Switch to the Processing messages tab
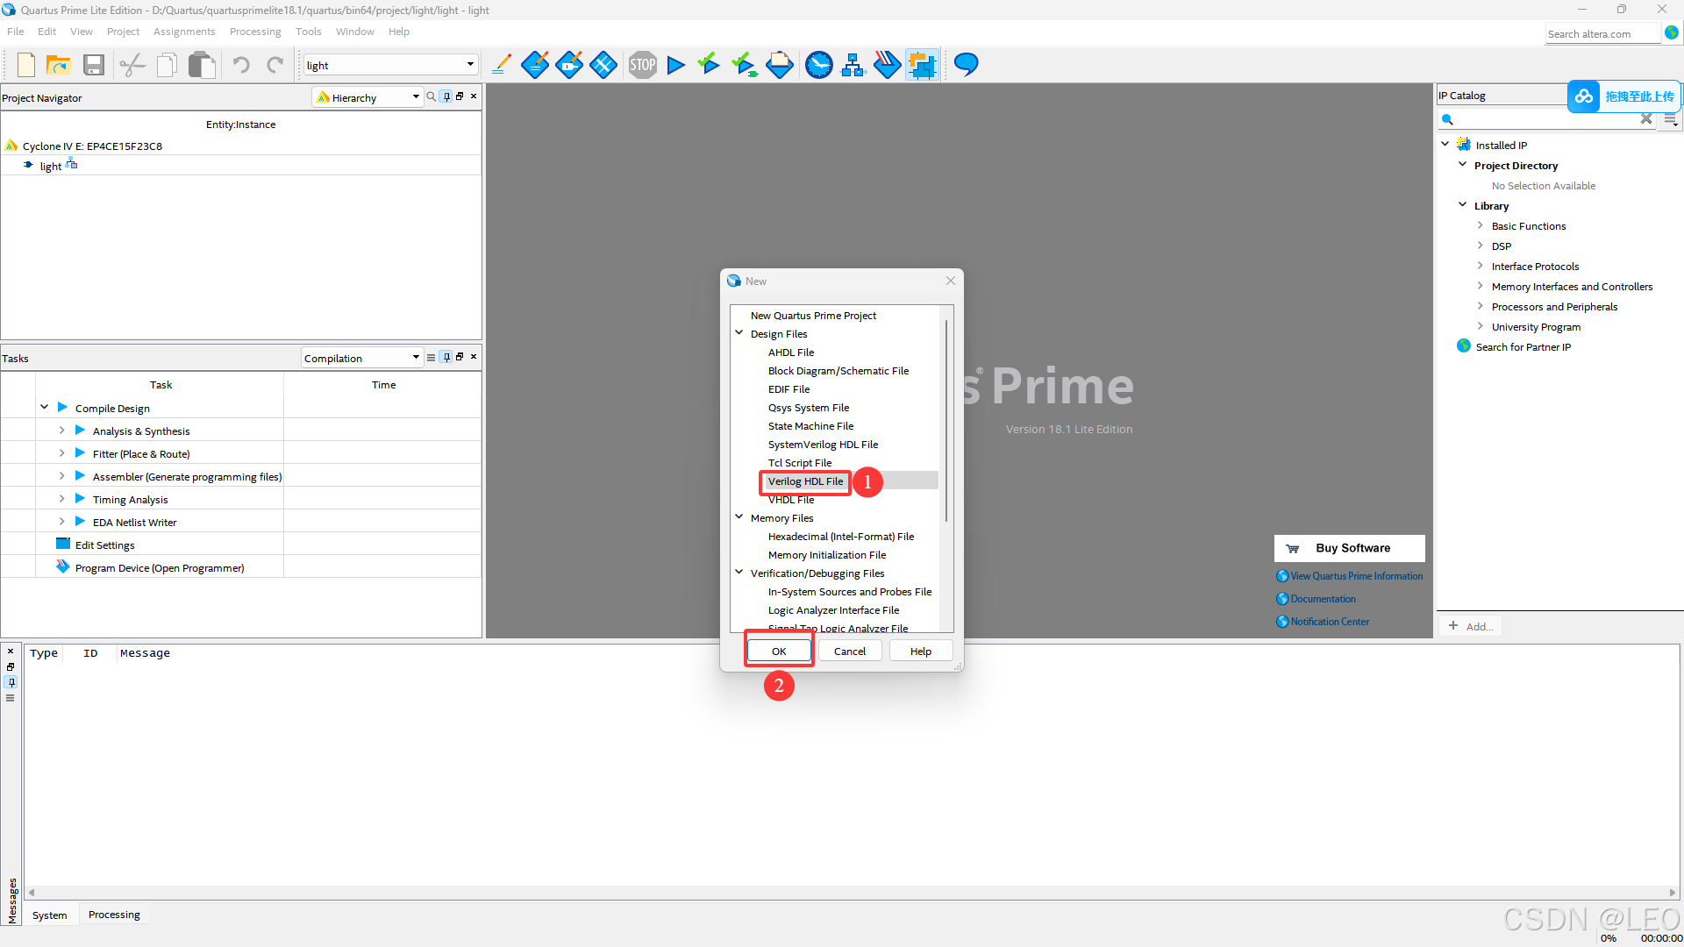Viewport: 1684px width, 947px height. (114, 915)
